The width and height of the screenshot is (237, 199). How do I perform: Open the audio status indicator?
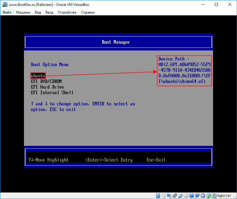(x=169, y=195)
